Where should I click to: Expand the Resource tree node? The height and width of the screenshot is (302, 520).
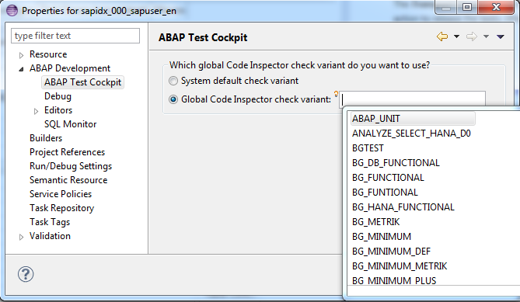(21, 55)
